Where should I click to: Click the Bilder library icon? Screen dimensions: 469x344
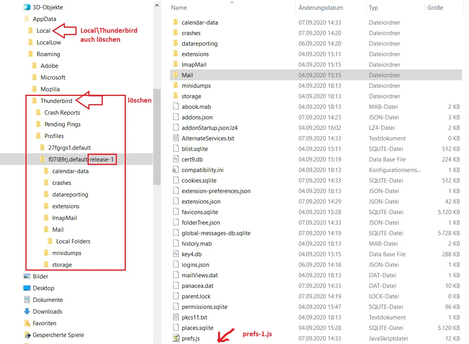pos(27,276)
